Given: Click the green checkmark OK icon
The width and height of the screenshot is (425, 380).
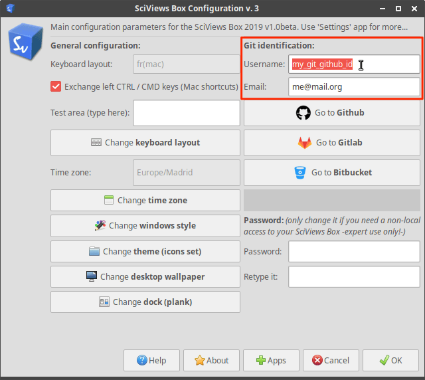Looking at the screenshot, I should coord(384,360).
